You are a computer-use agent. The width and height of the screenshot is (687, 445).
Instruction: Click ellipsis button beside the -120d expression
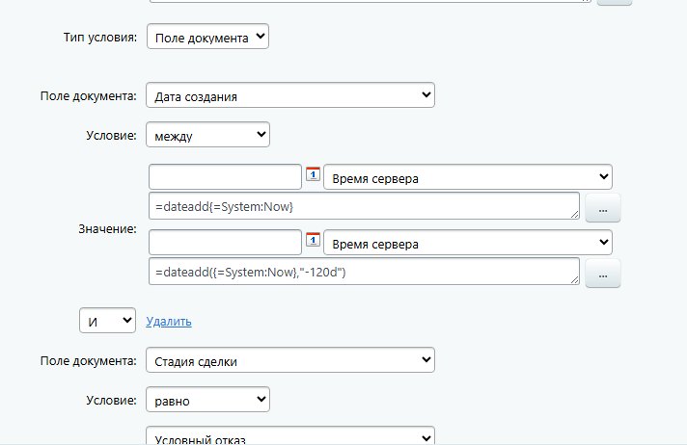[x=602, y=274]
